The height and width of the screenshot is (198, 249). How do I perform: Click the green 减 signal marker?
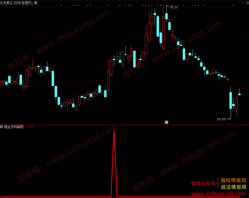coord(166,122)
